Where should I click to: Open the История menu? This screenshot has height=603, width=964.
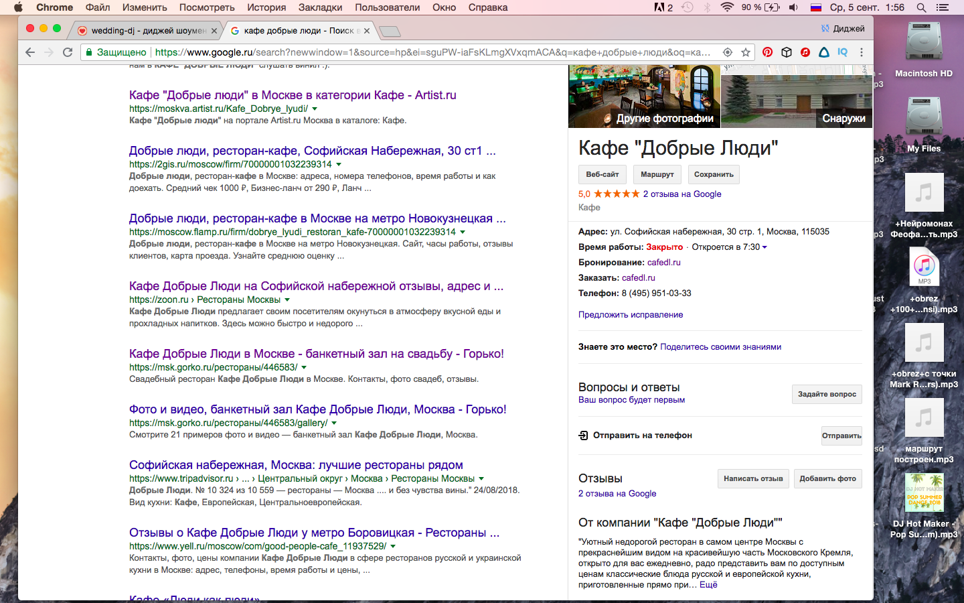point(266,7)
